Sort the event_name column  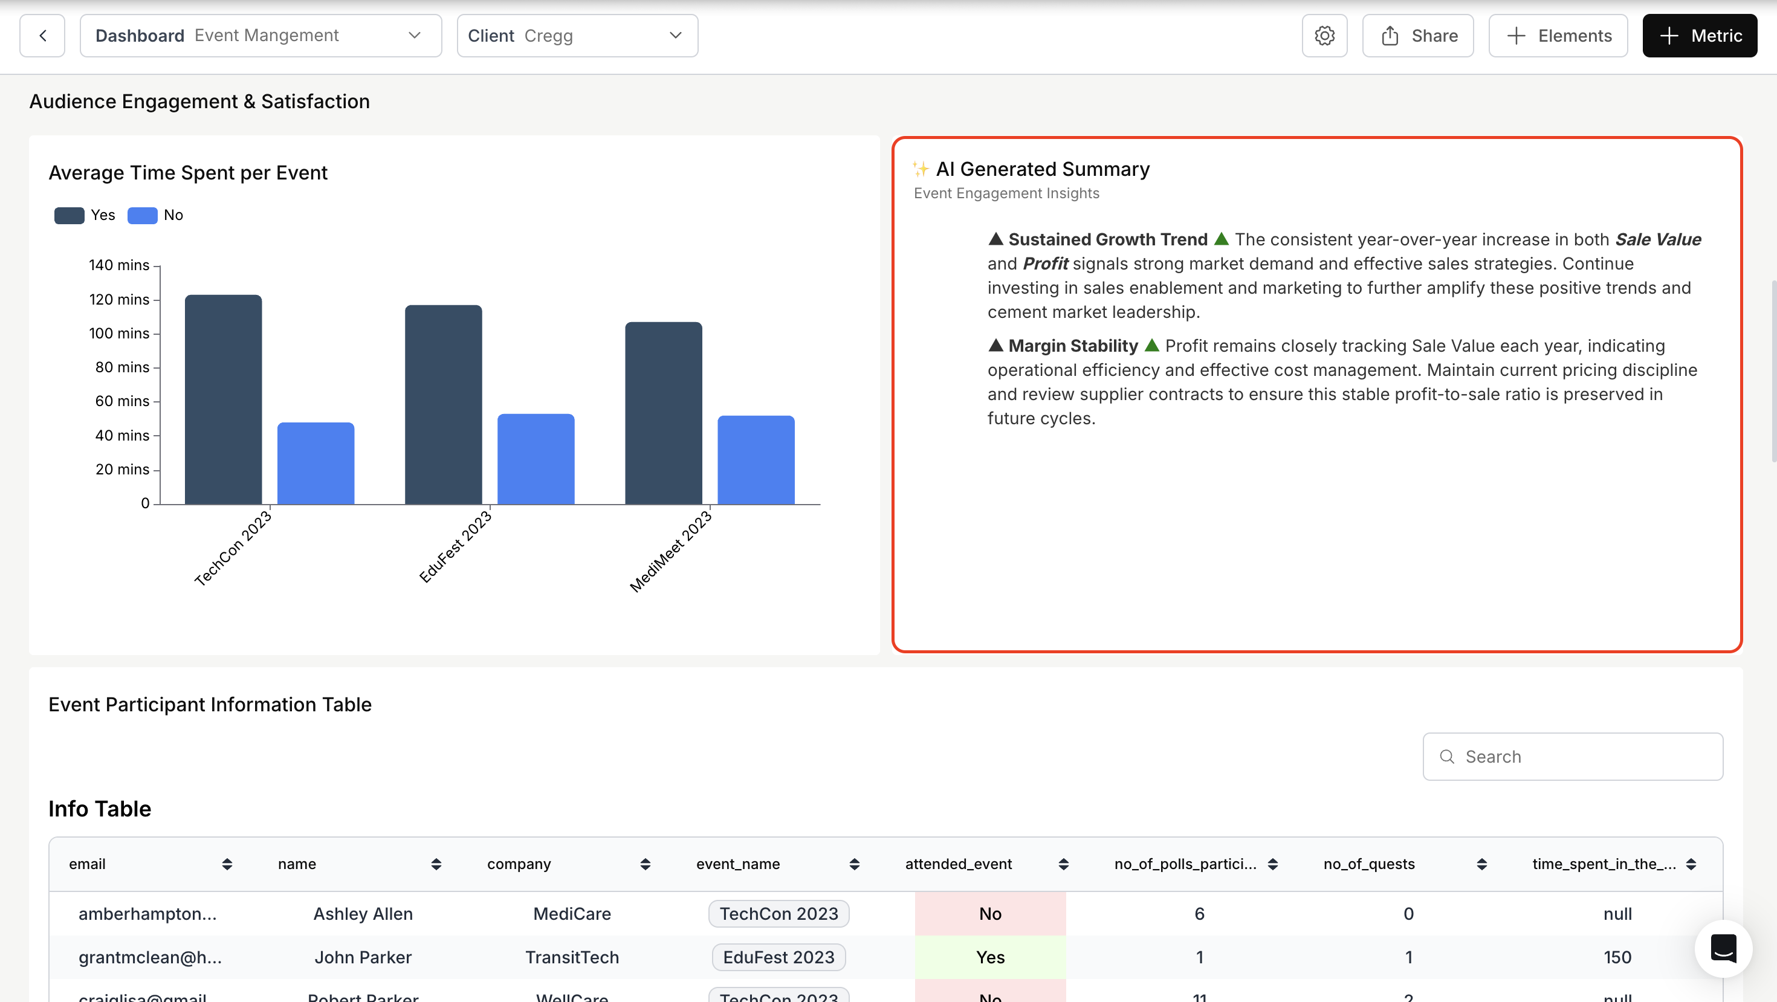pyautogui.click(x=853, y=864)
